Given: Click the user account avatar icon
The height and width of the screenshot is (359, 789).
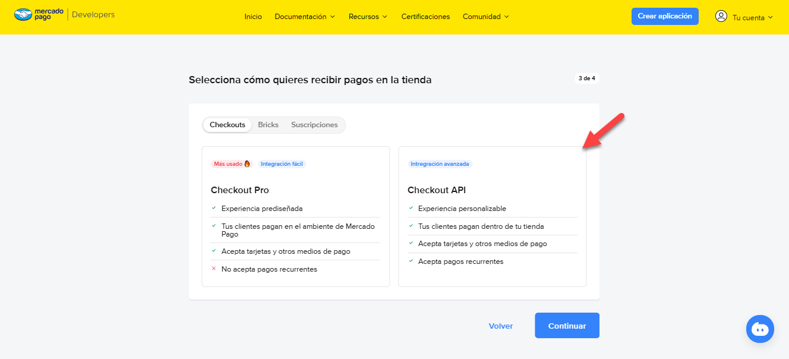Looking at the screenshot, I should [x=721, y=17].
